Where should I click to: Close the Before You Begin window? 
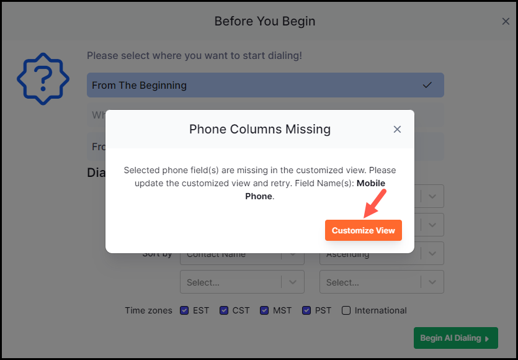point(506,22)
